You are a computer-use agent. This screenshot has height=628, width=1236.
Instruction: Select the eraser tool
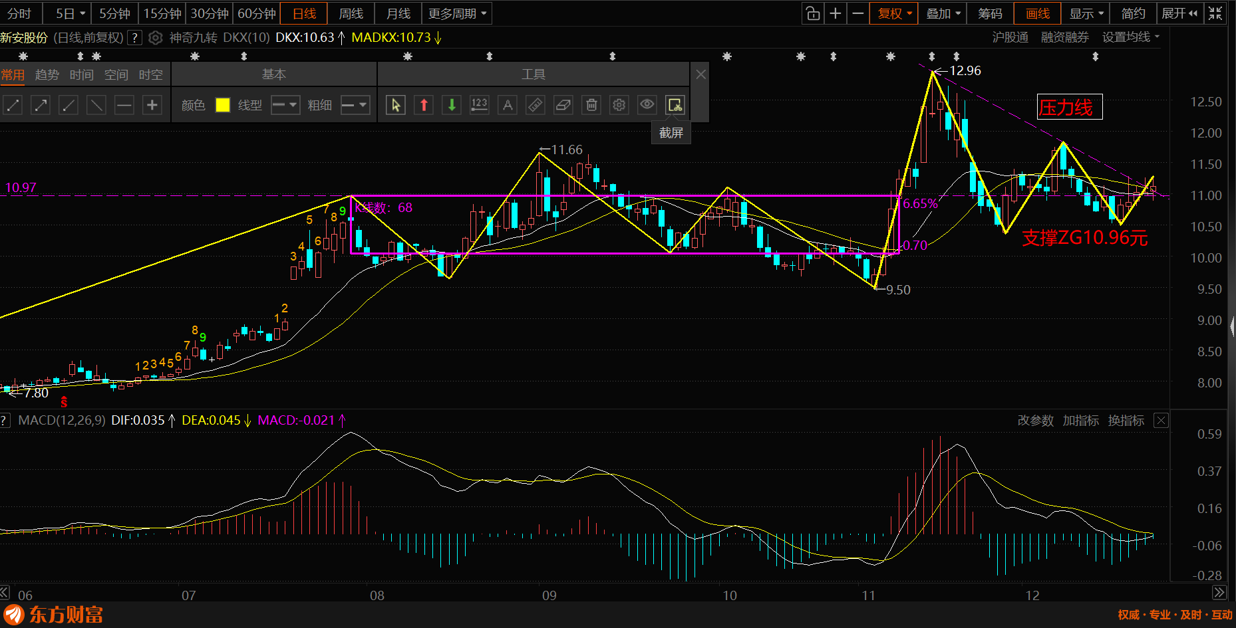point(563,105)
